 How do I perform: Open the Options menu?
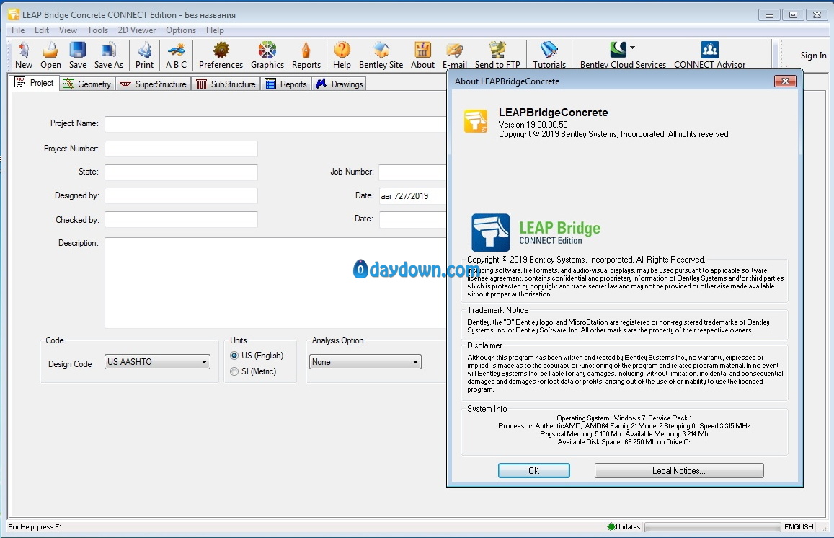[181, 30]
